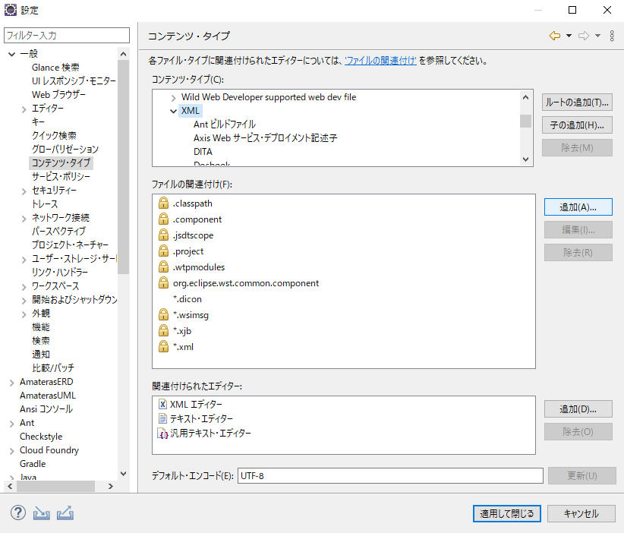Select コンテンツ・タイプ in the tree
The height and width of the screenshot is (533, 624).
click(61, 162)
